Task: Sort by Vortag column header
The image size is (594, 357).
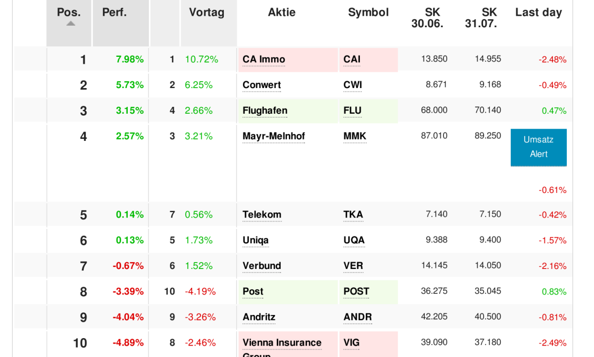Action: [206, 12]
